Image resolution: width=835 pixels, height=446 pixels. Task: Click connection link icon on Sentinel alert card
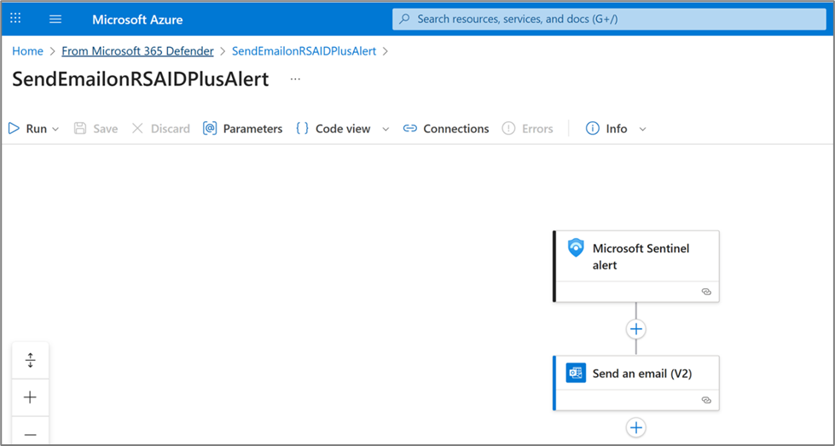706,292
